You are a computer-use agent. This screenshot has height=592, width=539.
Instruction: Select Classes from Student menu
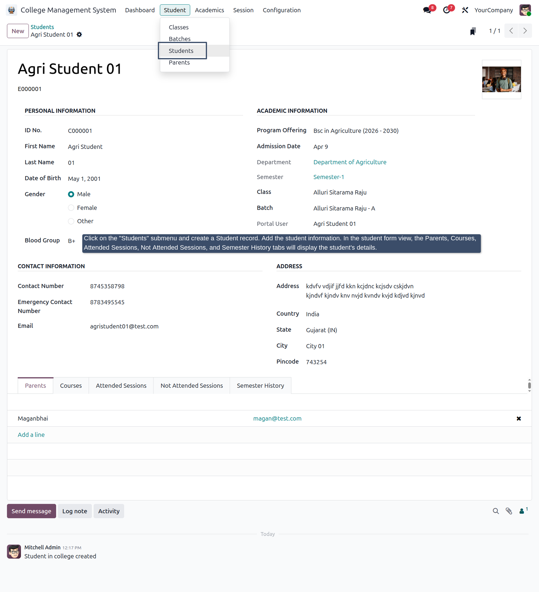click(179, 27)
